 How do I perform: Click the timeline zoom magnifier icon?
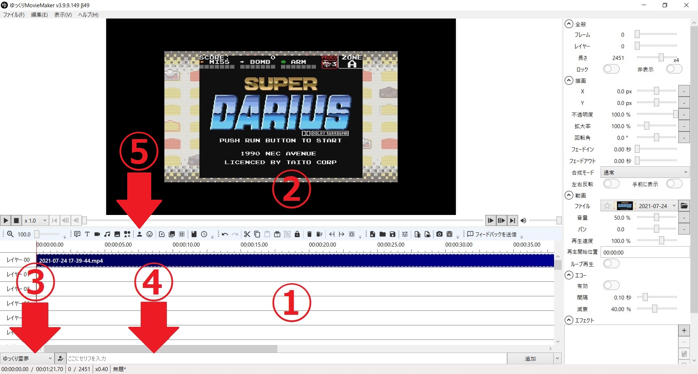click(x=11, y=234)
